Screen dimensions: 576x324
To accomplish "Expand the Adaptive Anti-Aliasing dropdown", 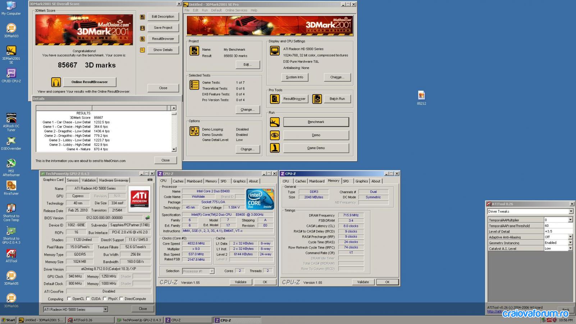I will point(570,237).
